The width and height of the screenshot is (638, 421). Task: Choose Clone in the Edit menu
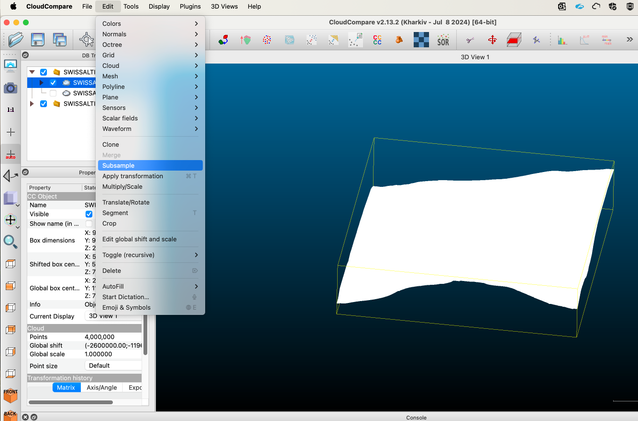click(150, 144)
